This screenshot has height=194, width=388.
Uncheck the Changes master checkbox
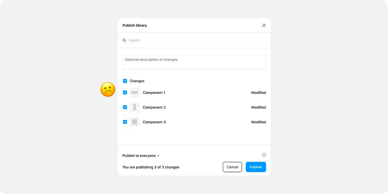[125, 81]
